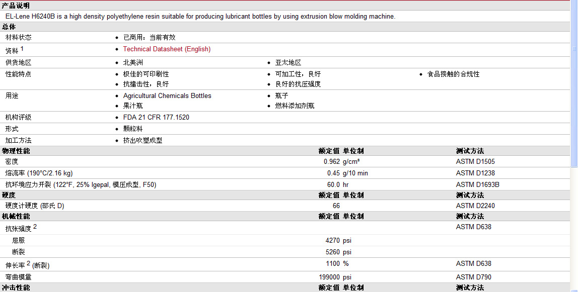The height and width of the screenshot is (292, 578).
Task: Click the 熔流率 (190°C/2.16 kg) label
Action: coord(39,173)
